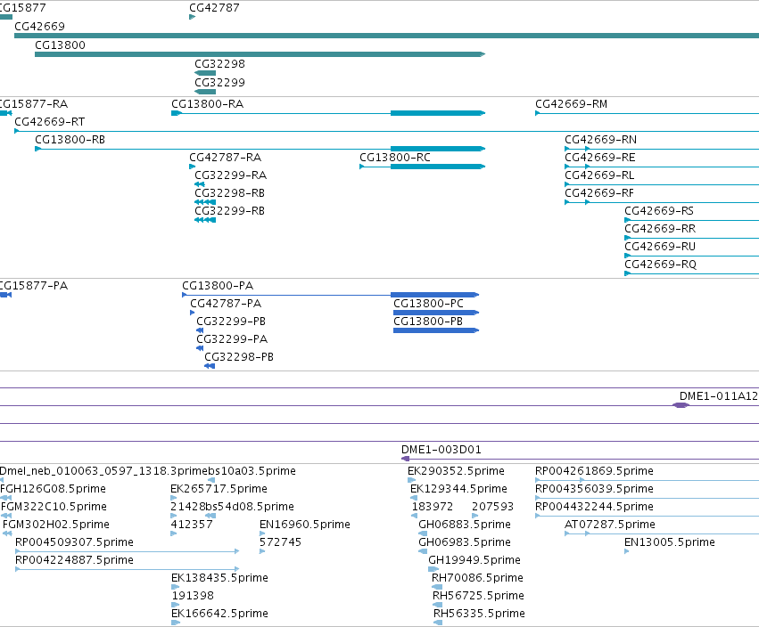Select the CG13800-RC transcript label
Image resolution: width=759 pixels, height=627 pixels.
pos(395,158)
